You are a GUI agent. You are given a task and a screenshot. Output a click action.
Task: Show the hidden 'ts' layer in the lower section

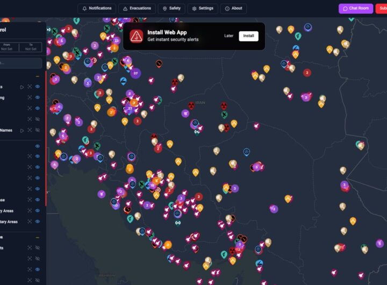38,248
